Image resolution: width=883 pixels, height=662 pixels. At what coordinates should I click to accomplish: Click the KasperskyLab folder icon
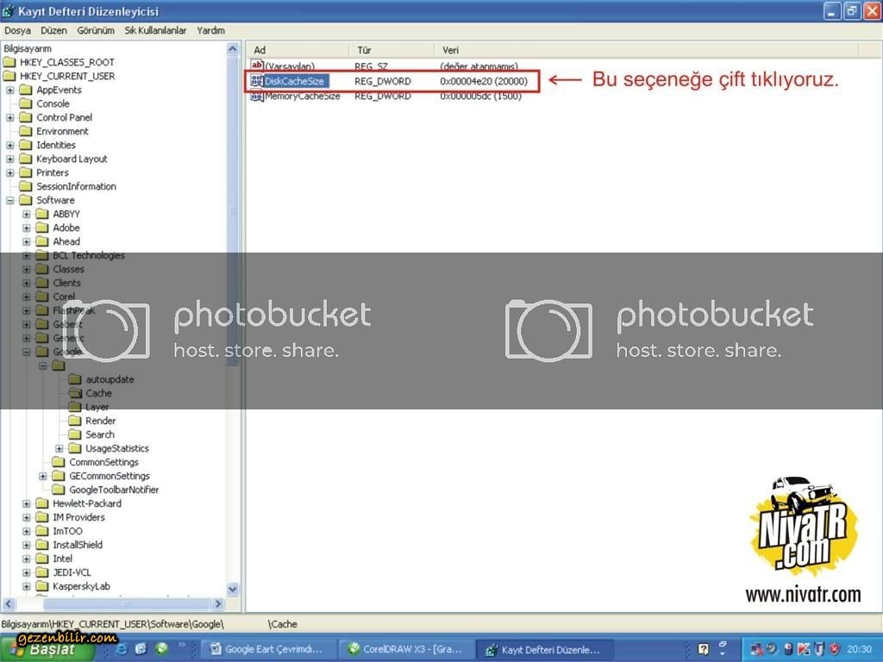pyautogui.click(x=41, y=586)
